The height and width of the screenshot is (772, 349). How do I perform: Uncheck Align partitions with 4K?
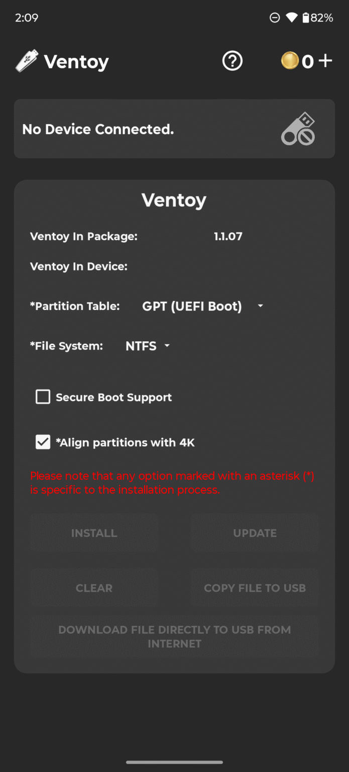point(43,442)
